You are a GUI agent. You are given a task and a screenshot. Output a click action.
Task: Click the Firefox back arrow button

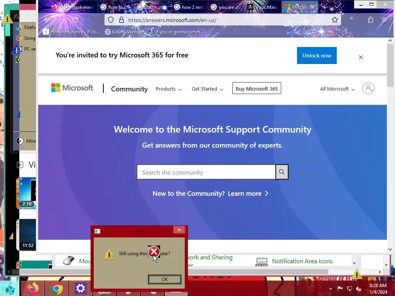point(47,20)
